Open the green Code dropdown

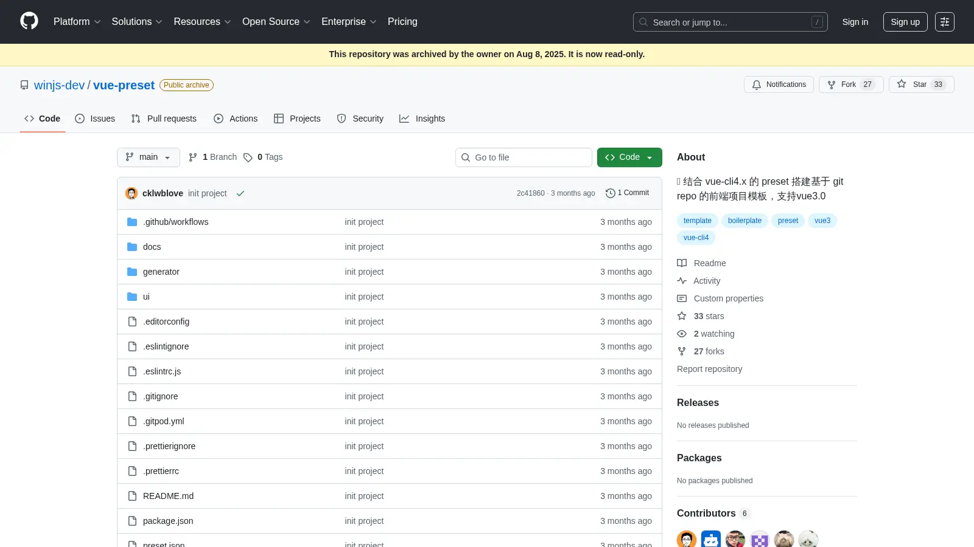[x=629, y=157]
